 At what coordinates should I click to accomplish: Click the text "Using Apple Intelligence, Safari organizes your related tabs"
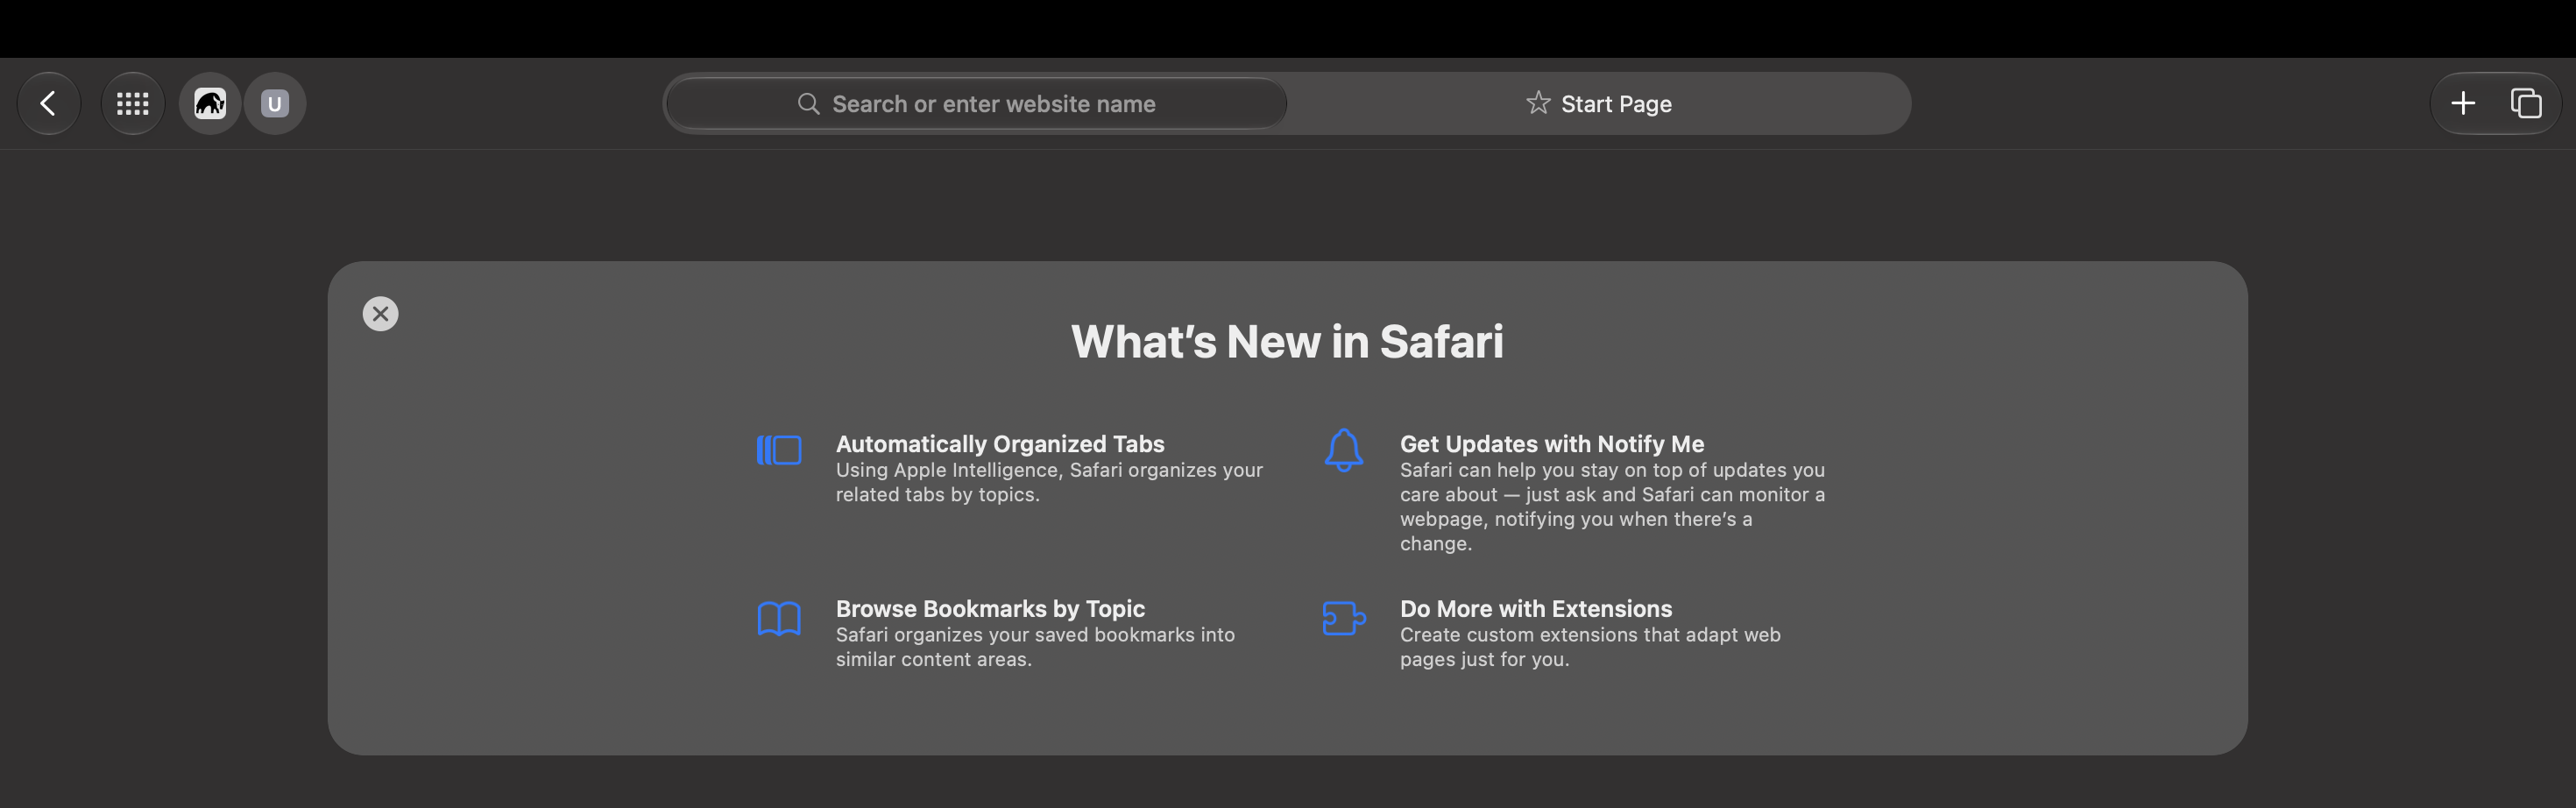(1049, 482)
